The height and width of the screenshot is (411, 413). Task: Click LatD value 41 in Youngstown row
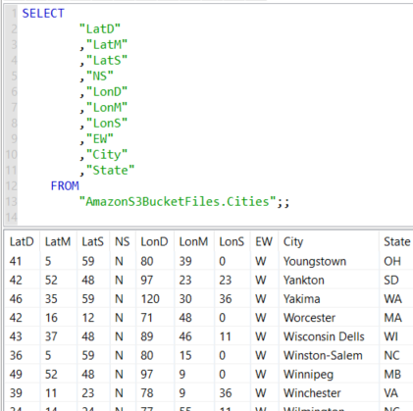click(16, 261)
